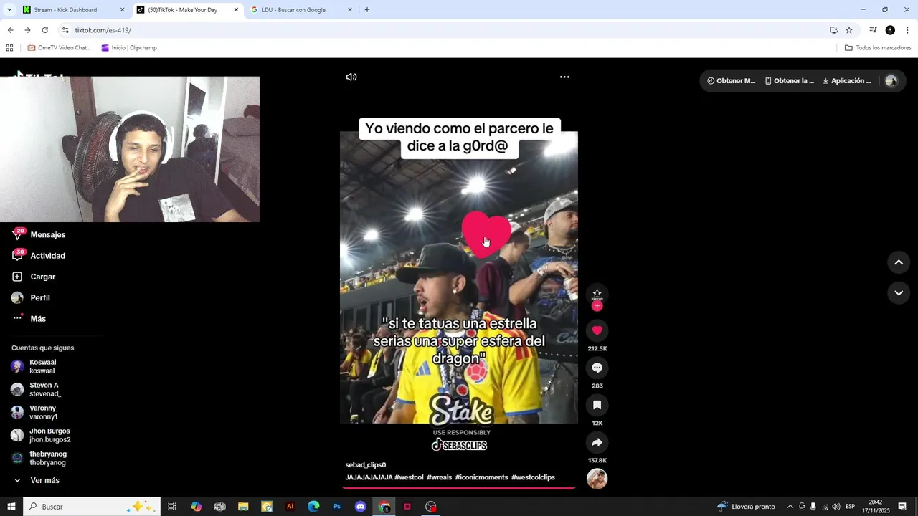Go to the next video with down arrow
The image size is (918, 516).
[x=899, y=292]
